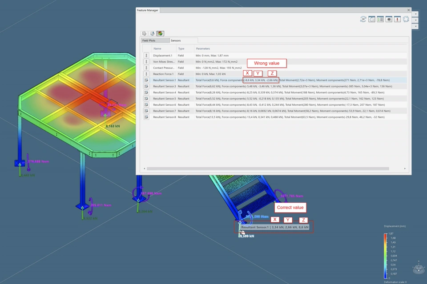Click the sensor icon beside Displacement.1

coord(146,56)
